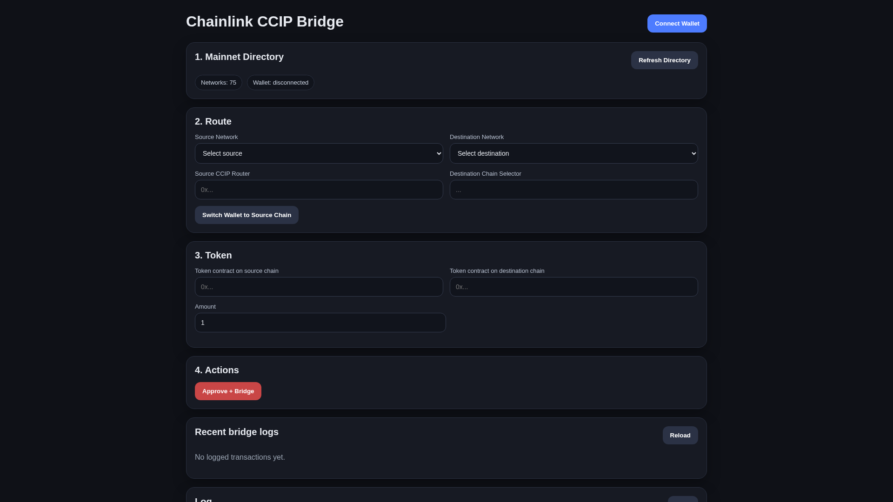
Task: Focus the Source CCIP Router field
Action: click(319, 190)
